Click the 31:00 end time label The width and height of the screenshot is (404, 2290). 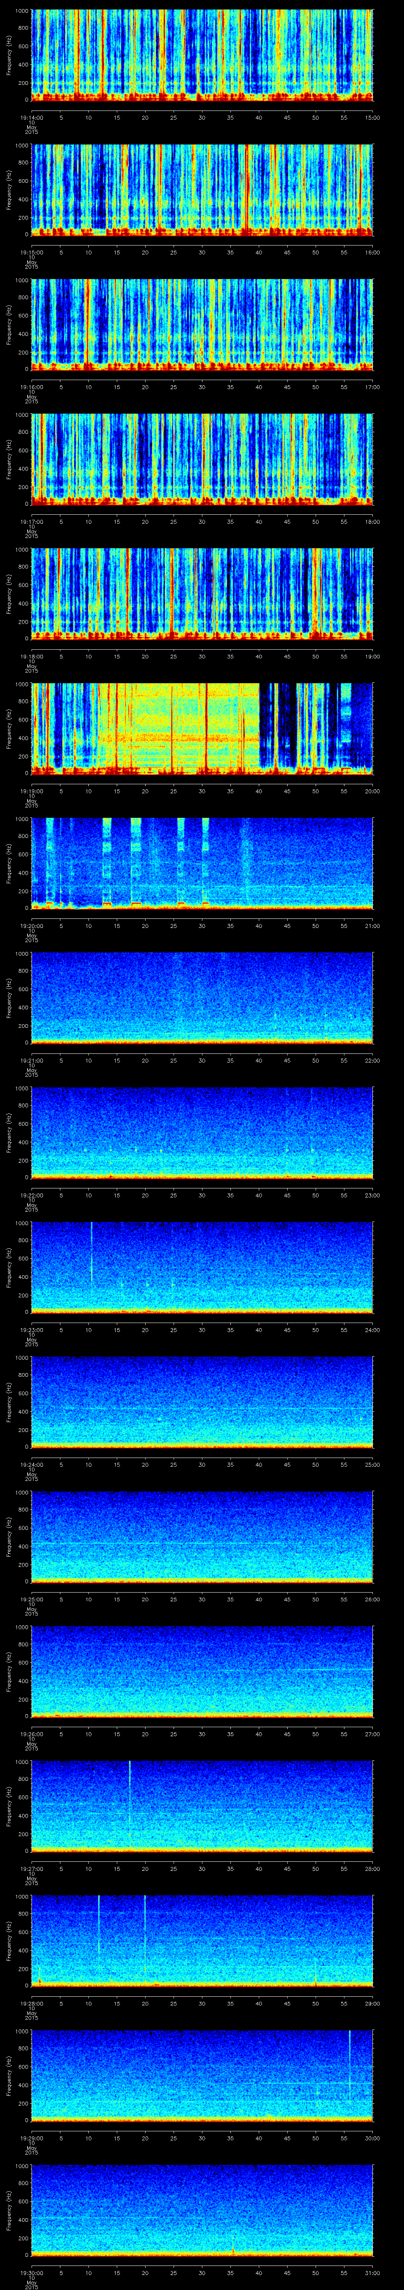tap(373, 2272)
